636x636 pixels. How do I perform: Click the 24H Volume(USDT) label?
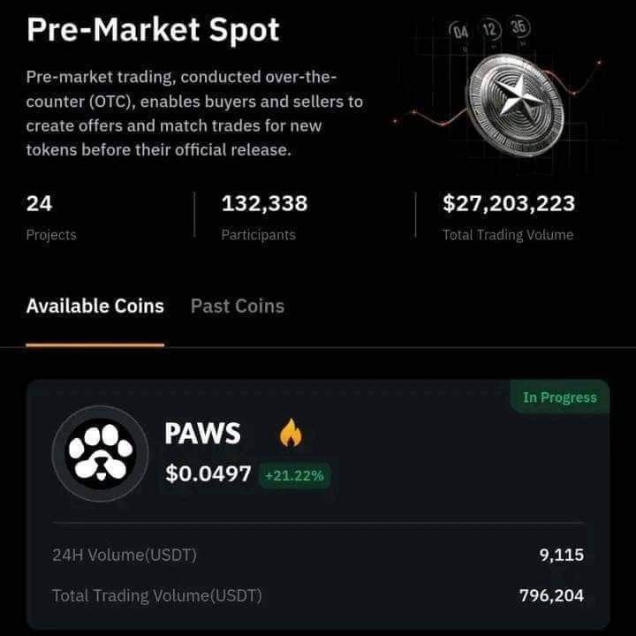(125, 555)
